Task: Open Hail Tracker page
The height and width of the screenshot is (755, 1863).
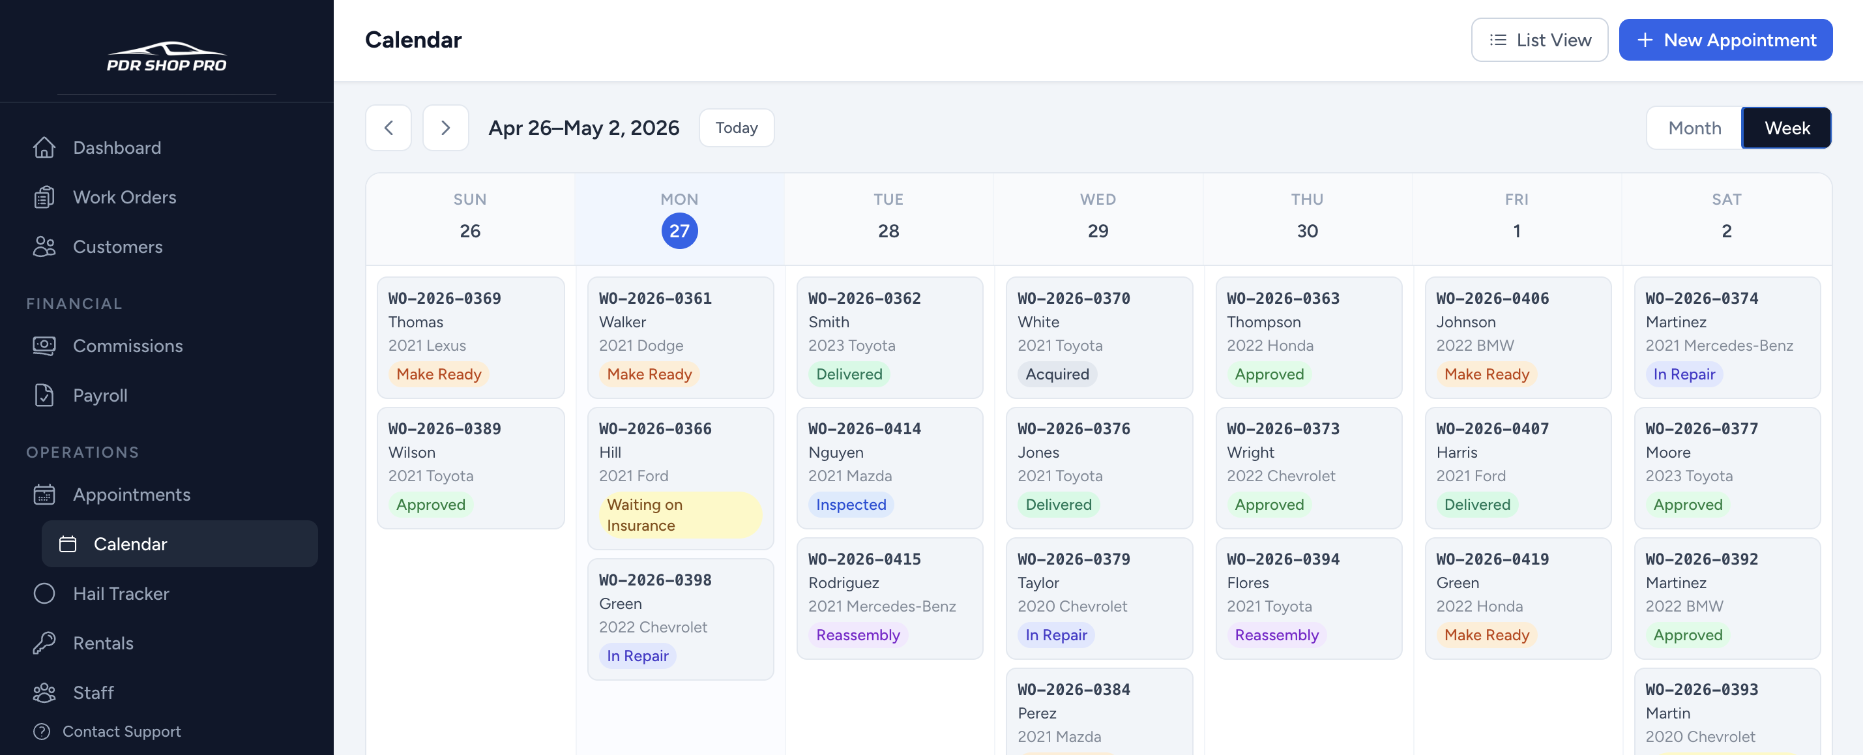Action: pyautogui.click(x=166, y=594)
